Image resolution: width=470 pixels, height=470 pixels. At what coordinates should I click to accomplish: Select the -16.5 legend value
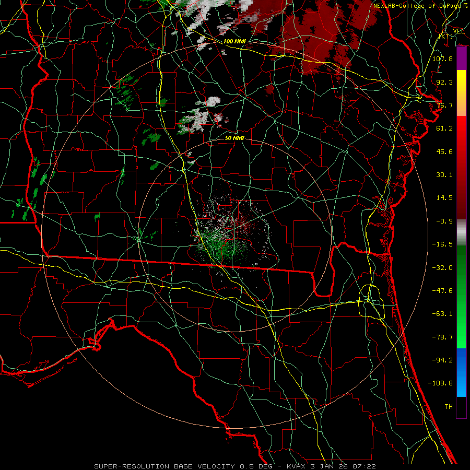442,244
